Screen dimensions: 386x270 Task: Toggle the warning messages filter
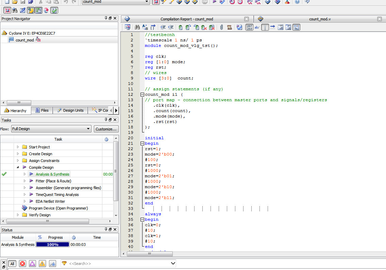[x=42, y=264]
